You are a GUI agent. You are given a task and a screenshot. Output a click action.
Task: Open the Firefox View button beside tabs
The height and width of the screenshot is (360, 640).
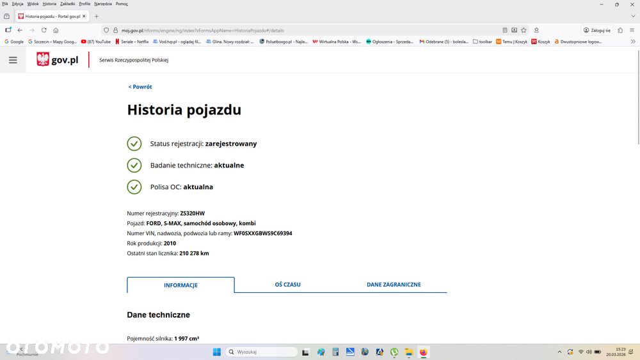[x=6, y=17]
